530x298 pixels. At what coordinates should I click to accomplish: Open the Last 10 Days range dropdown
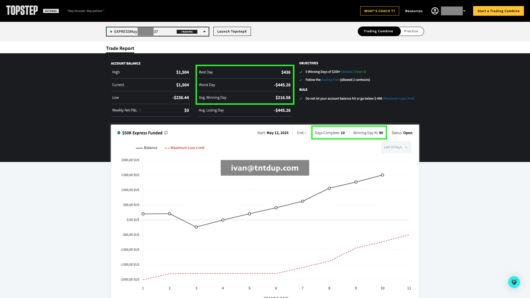[396, 147]
